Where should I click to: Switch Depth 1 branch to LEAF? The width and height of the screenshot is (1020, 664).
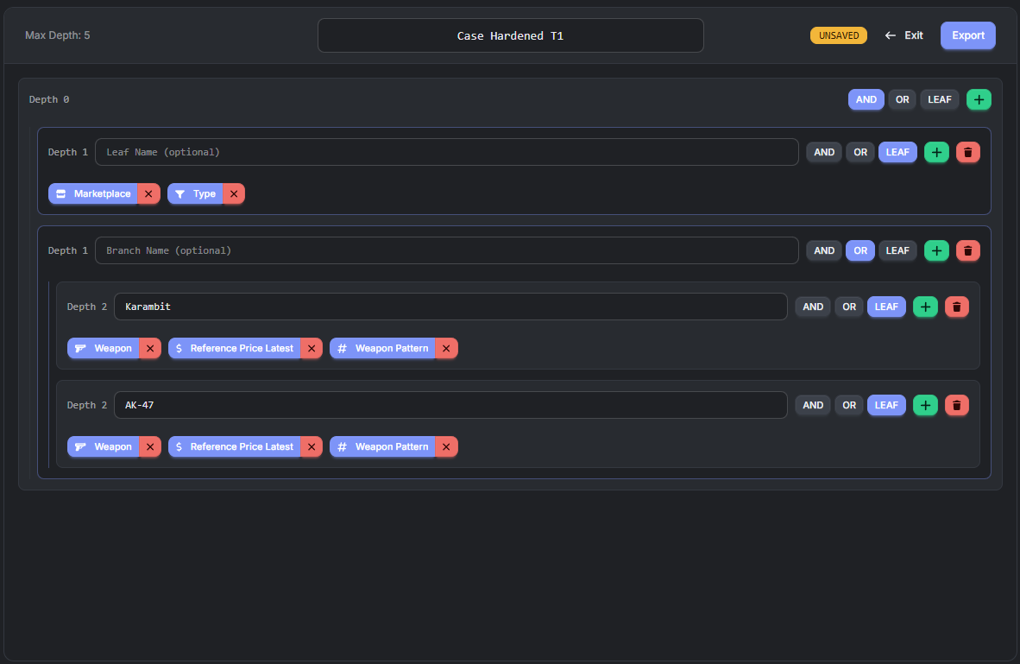click(897, 250)
